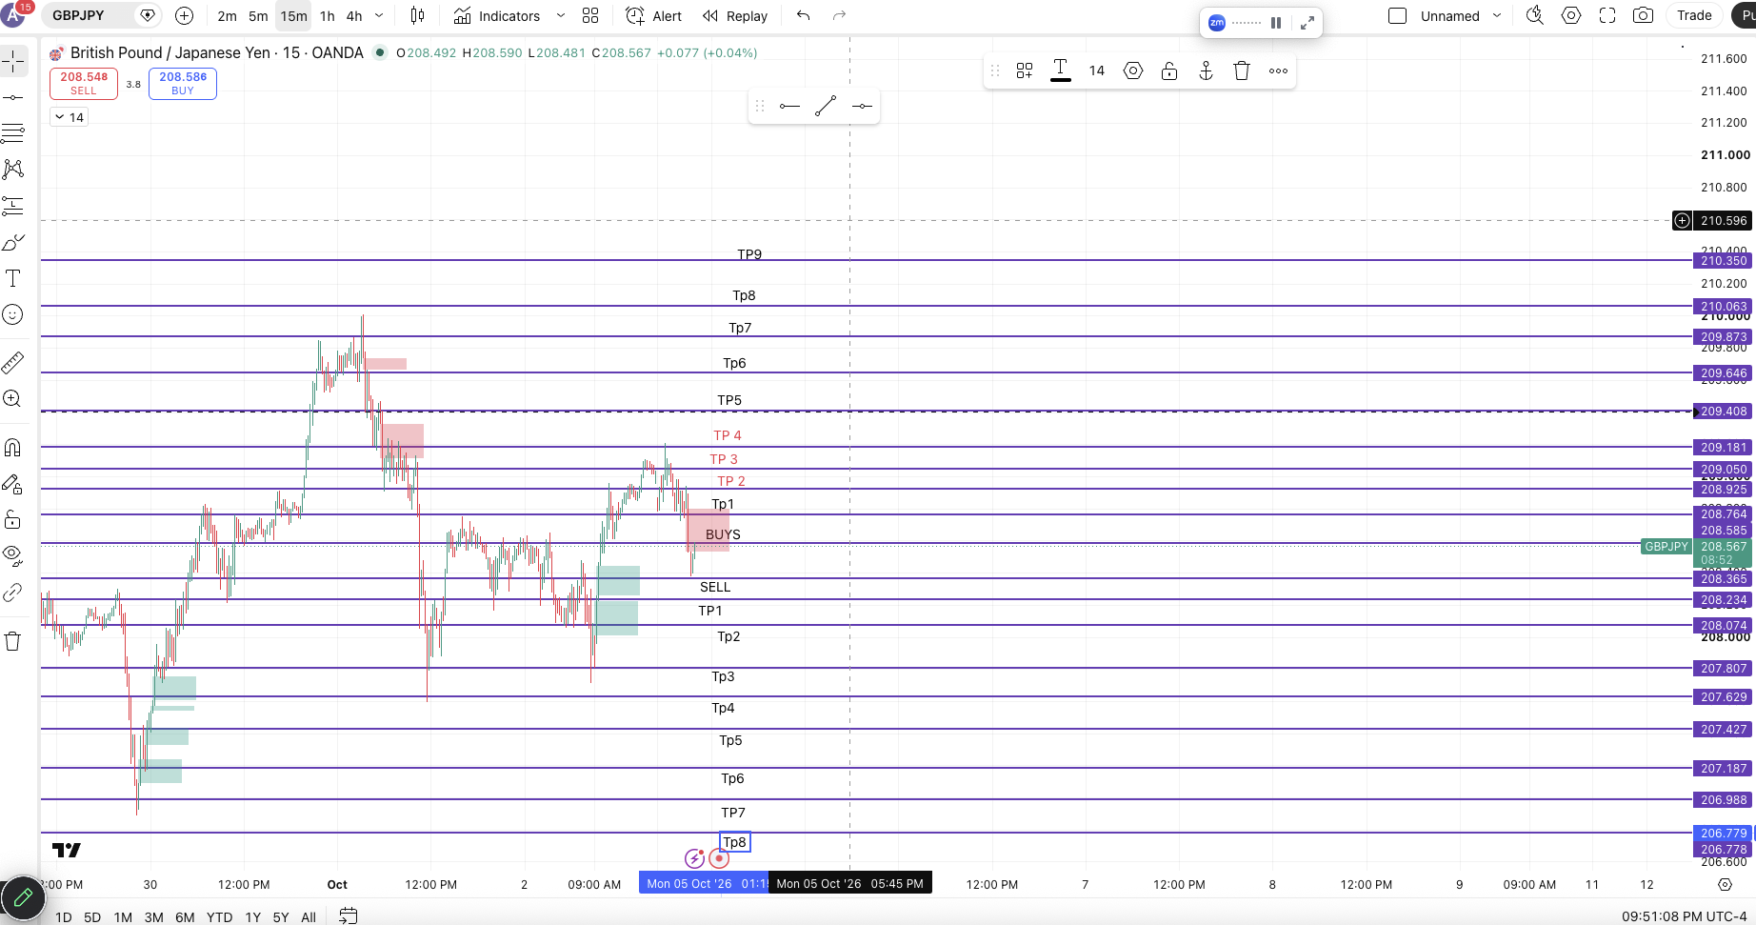
Task: Toggle lock all drawings
Action: (13, 520)
